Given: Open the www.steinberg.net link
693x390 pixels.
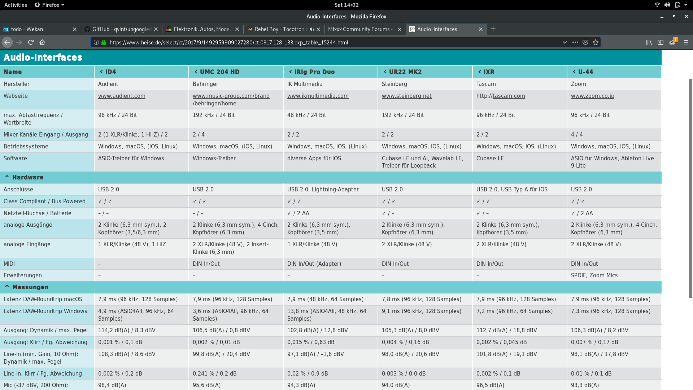Looking at the screenshot, I should [406, 96].
